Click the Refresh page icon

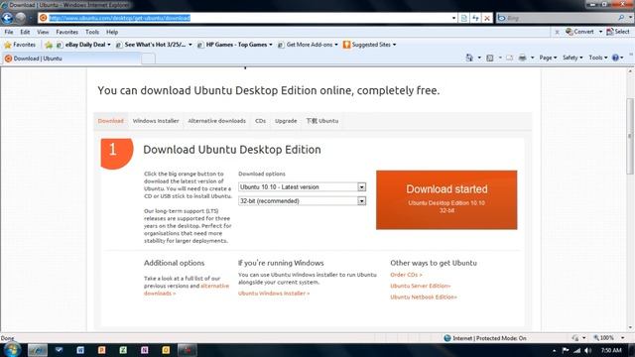pyautogui.click(x=475, y=18)
